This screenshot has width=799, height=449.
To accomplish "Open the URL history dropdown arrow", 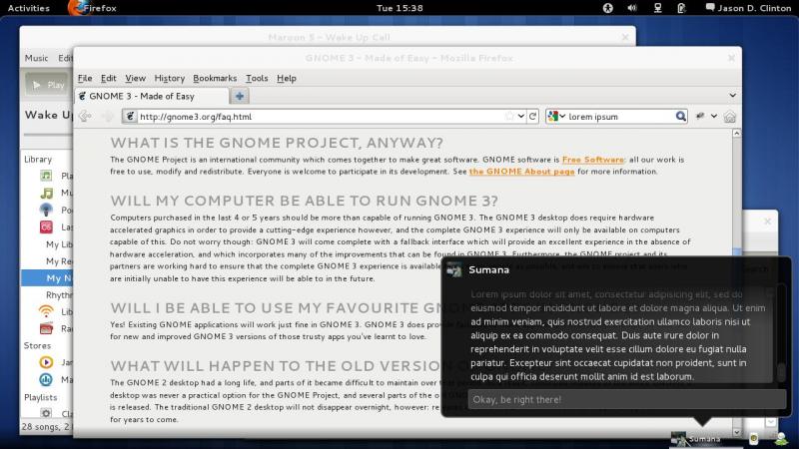I will click(520, 116).
